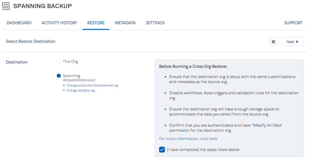Expand Change sandbox org option

pos(79,90)
